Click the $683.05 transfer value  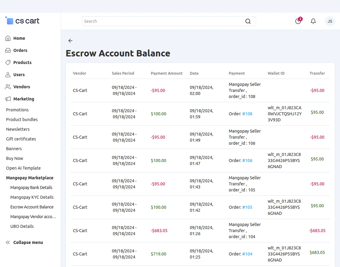pos(317,253)
